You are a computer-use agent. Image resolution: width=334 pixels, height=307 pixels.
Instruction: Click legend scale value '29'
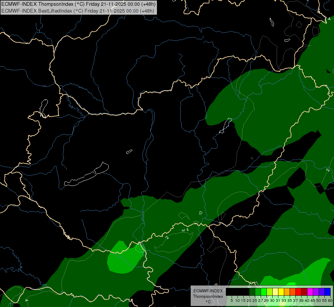(x=266, y=301)
